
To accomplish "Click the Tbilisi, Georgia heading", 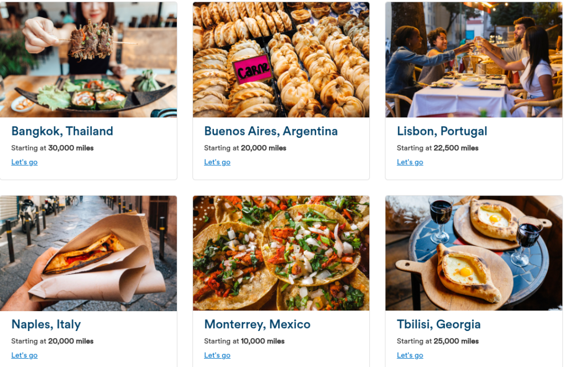I will coord(438,324).
